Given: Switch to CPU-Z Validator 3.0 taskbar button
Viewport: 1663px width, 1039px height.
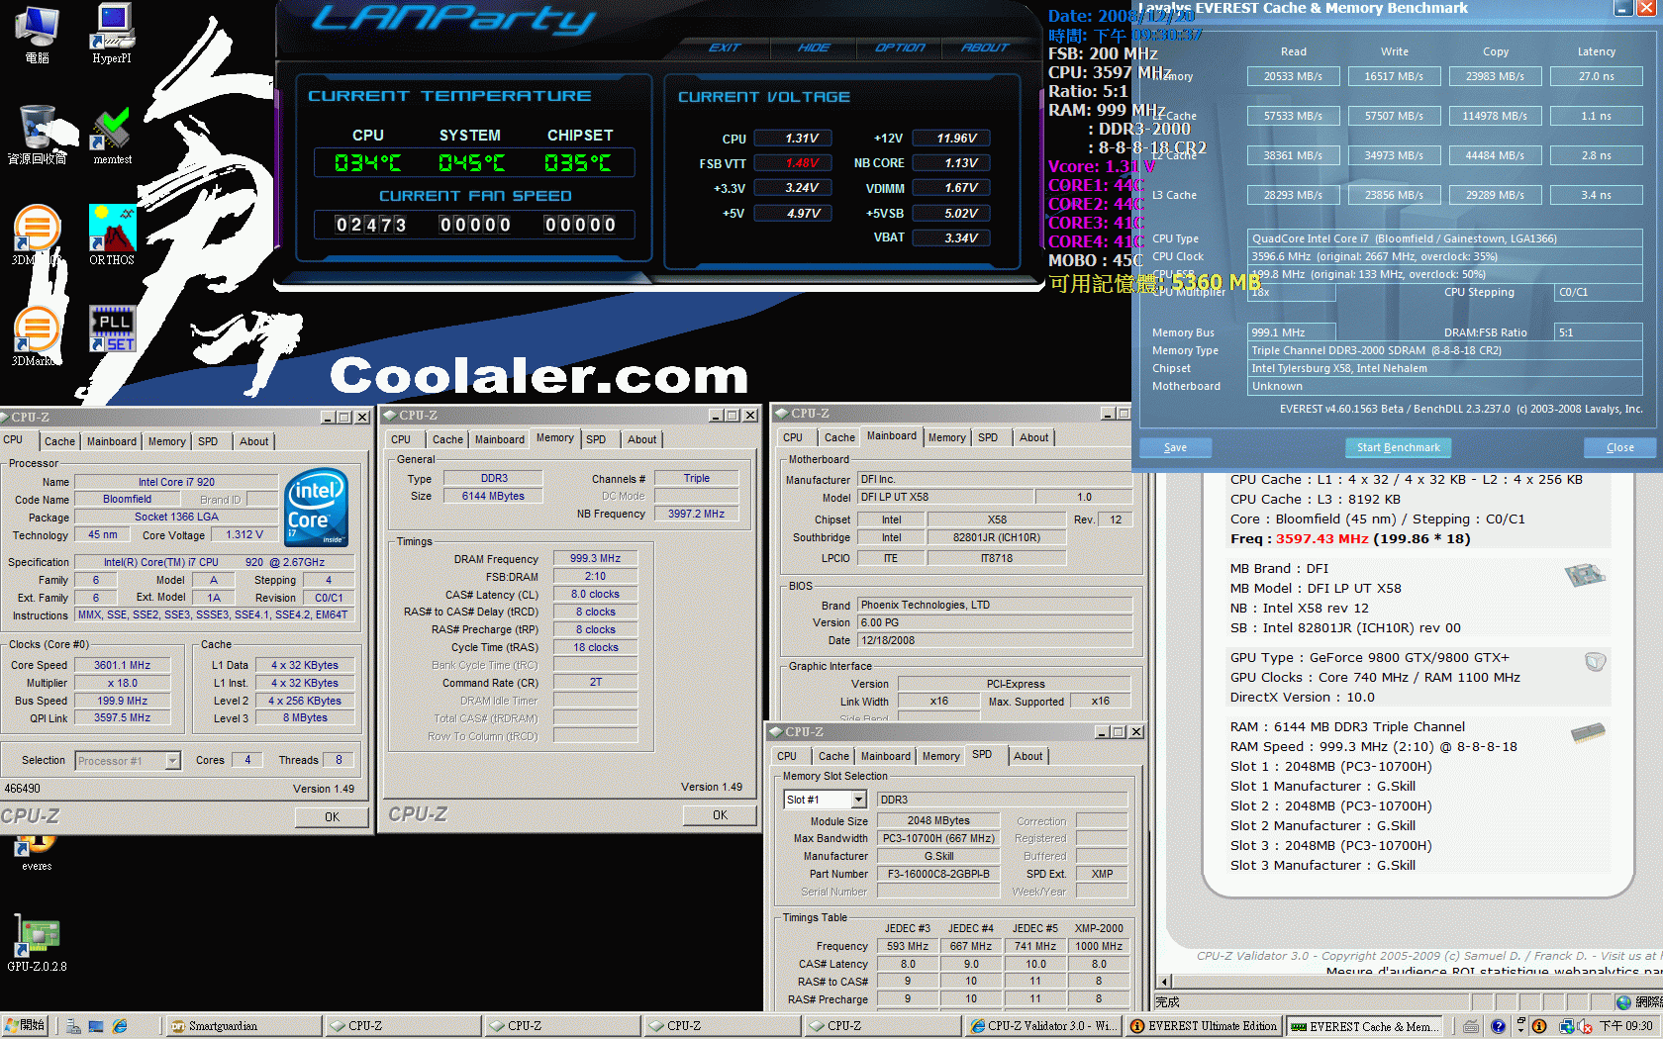Looking at the screenshot, I should point(1043,1026).
